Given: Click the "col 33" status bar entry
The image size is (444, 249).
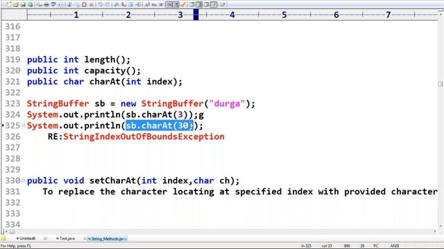Looking at the screenshot, I should (x=327, y=246).
